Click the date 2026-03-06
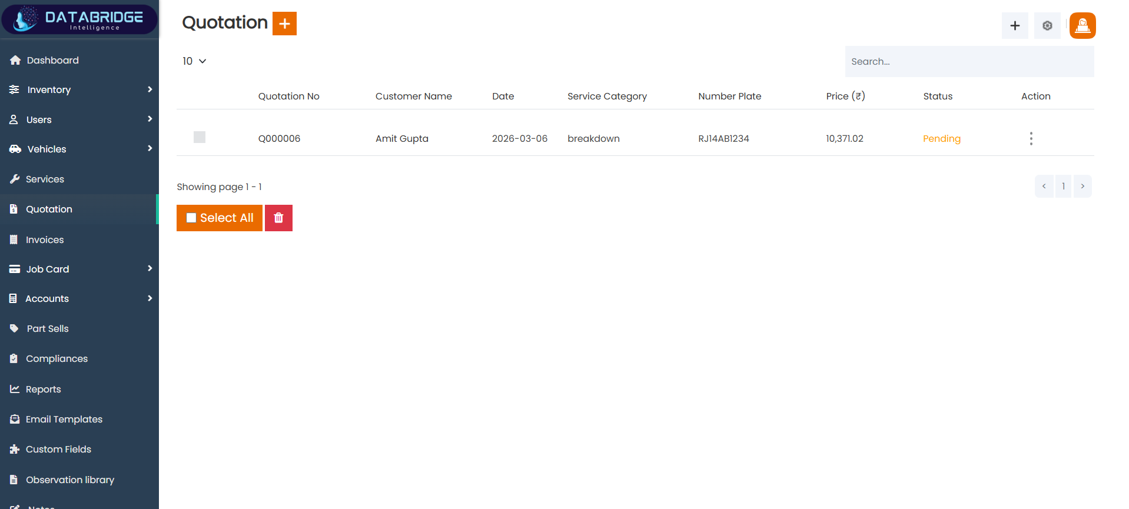The image size is (1129, 509). point(520,138)
